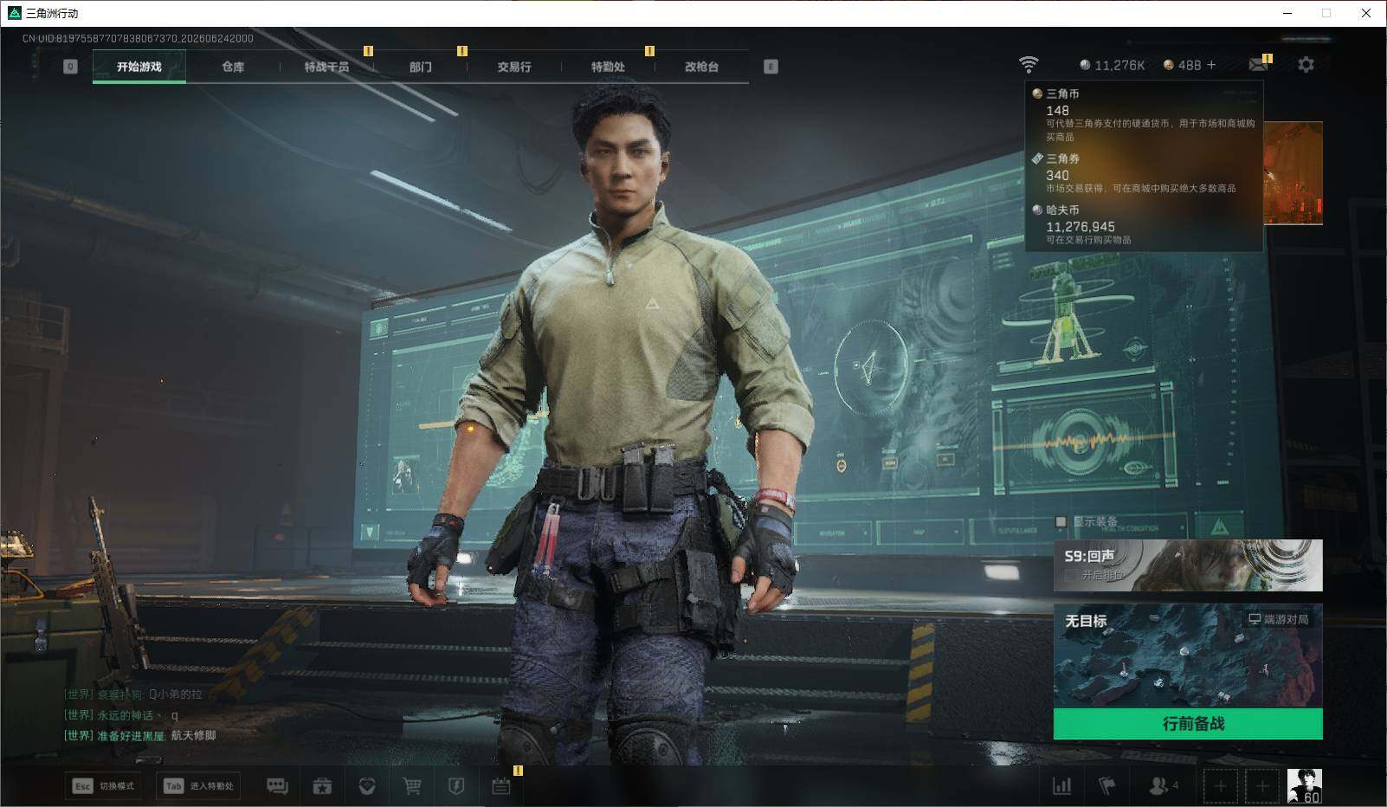
Task: Open the flags icon
Action: pyautogui.click(x=1106, y=786)
